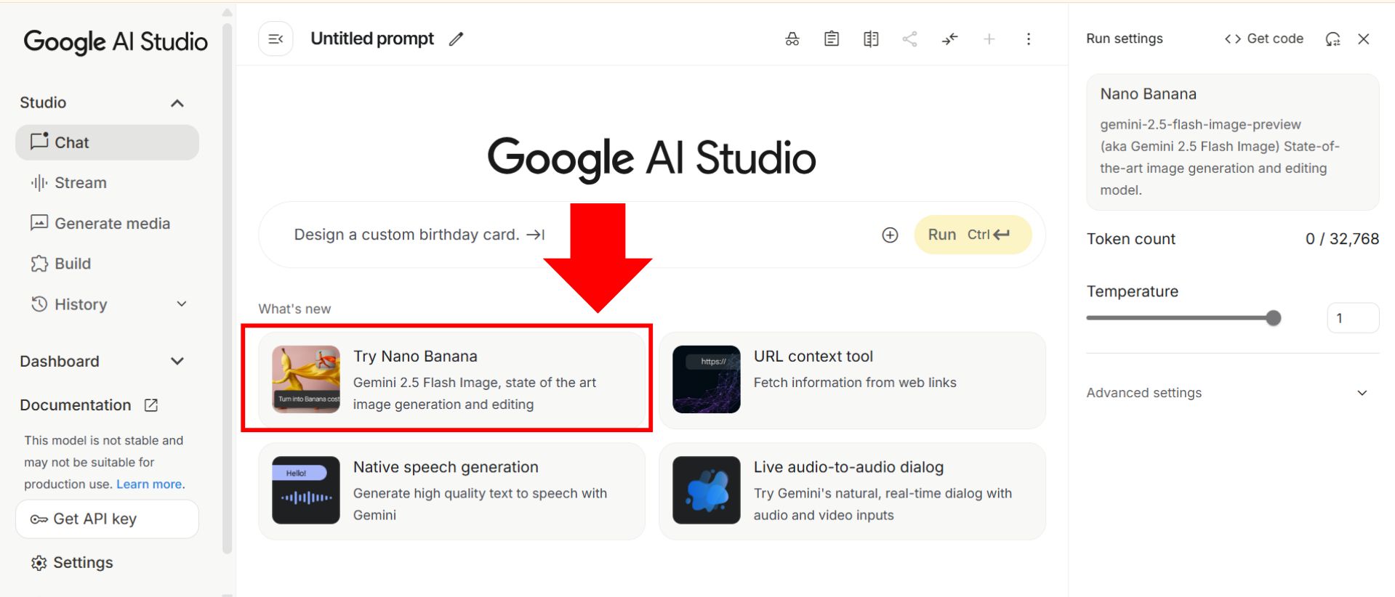Click the system instructions clipboard icon

831,39
